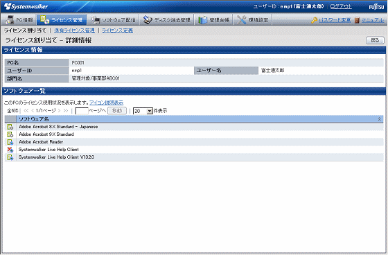The image size is (388, 255).
Task: Click the Fujitsu logo
Action: pyautogui.click(x=376, y=7)
